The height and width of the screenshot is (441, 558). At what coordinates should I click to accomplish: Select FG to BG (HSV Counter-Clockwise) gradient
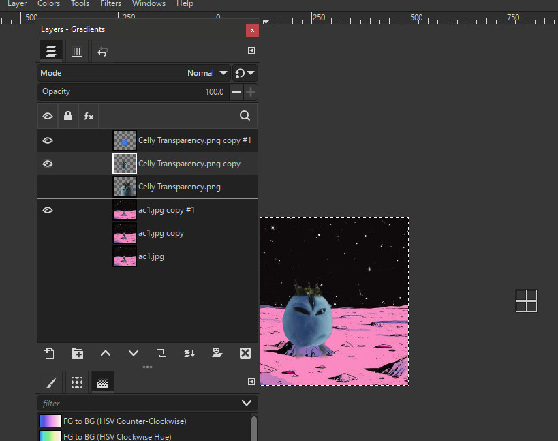(x=144, y=421)
